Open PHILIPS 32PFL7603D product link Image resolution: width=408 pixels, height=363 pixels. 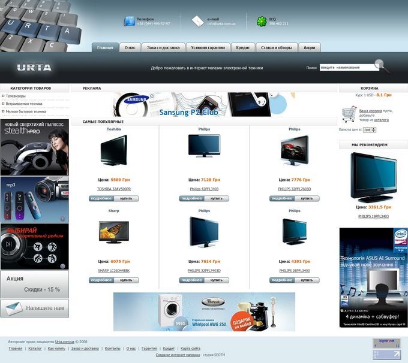(x=295, y=189)
